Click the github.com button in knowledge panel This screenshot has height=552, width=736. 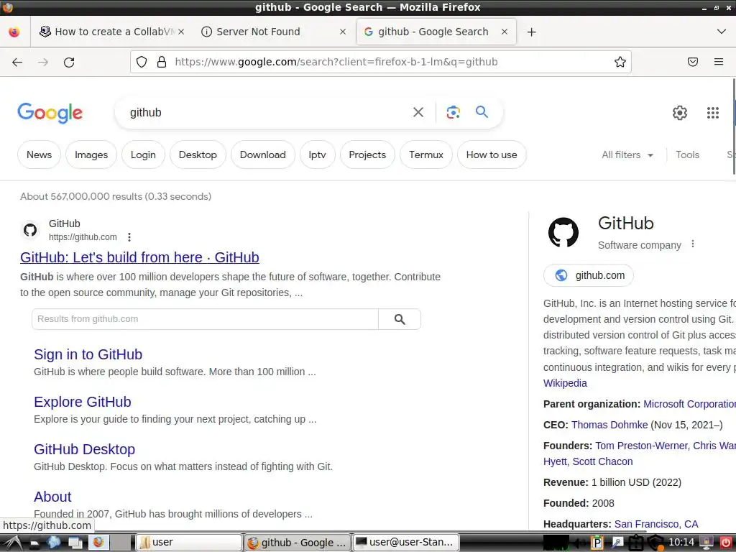(x=589, y=275)
